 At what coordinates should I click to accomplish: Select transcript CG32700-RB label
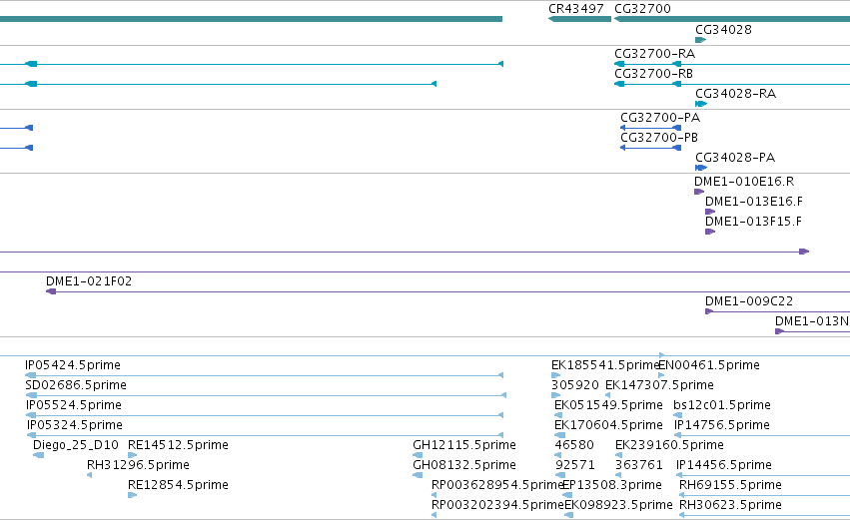[653, 74]
